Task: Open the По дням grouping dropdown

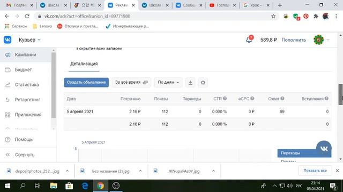Action: 168,83
